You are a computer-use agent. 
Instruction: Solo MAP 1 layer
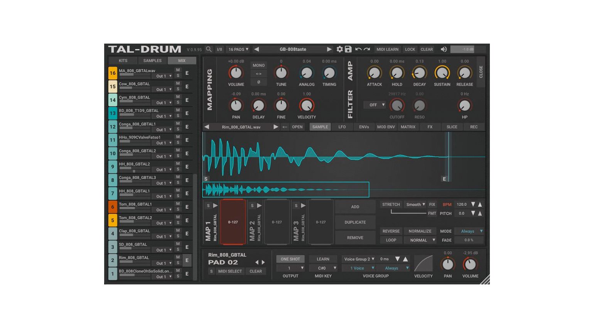[208, 206]
